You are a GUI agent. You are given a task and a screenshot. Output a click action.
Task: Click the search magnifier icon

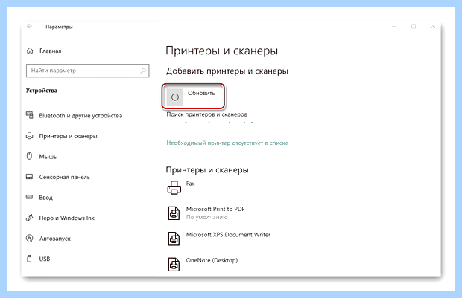(143, 71)
